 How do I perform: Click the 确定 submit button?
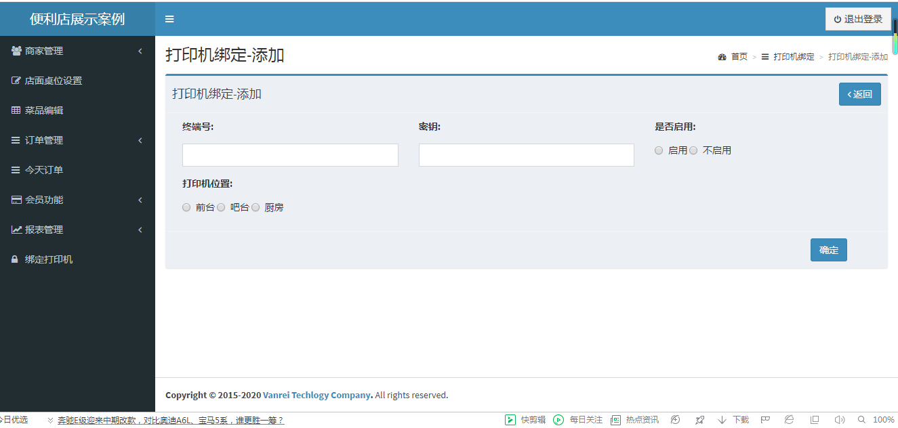pos(829,250)
